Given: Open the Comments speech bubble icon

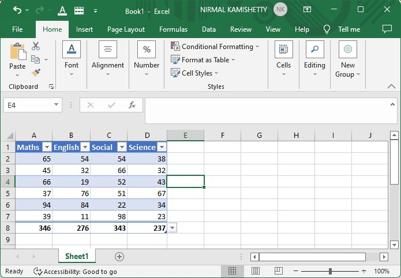Looking at the screenshot, I should click(387, 29).
